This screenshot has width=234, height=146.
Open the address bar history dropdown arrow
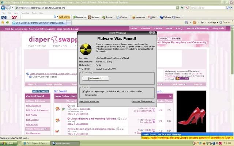pos(177,8)
